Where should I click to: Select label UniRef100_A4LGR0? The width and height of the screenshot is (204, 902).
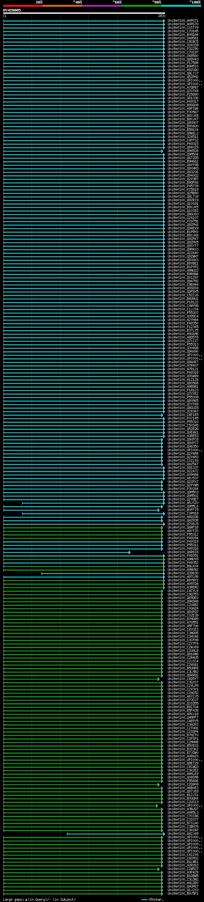[x=183, y=883]
